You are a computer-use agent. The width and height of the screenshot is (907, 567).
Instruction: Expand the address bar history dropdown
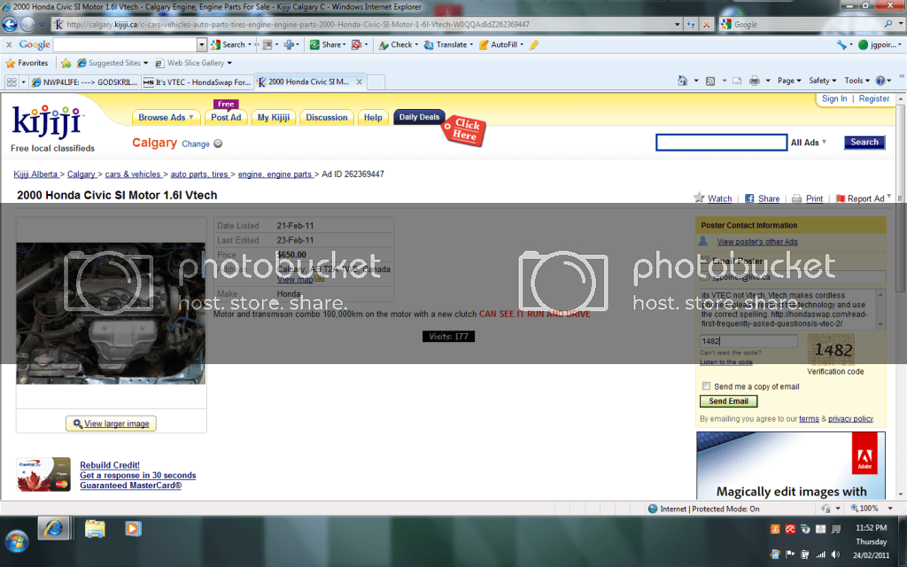(x=677, y=24)
